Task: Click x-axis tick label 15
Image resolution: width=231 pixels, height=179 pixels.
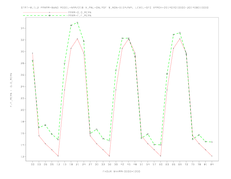Action: (64, 164)
